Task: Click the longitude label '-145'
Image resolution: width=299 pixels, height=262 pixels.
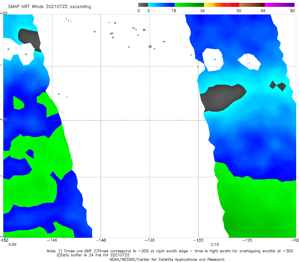Action: click(52, 240)
